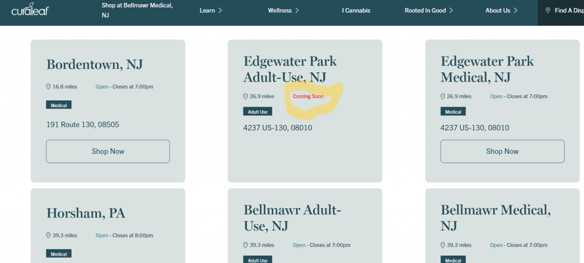The width and height of the screenshot is (584, 263).
Task: Expand the Wellness menu chevron
Action: [297, 10]
